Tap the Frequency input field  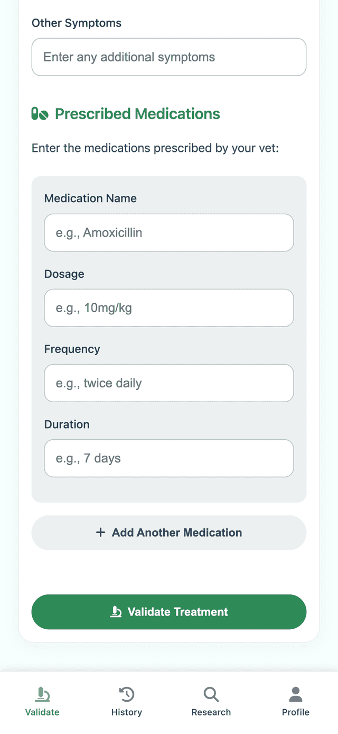point(169,383)
